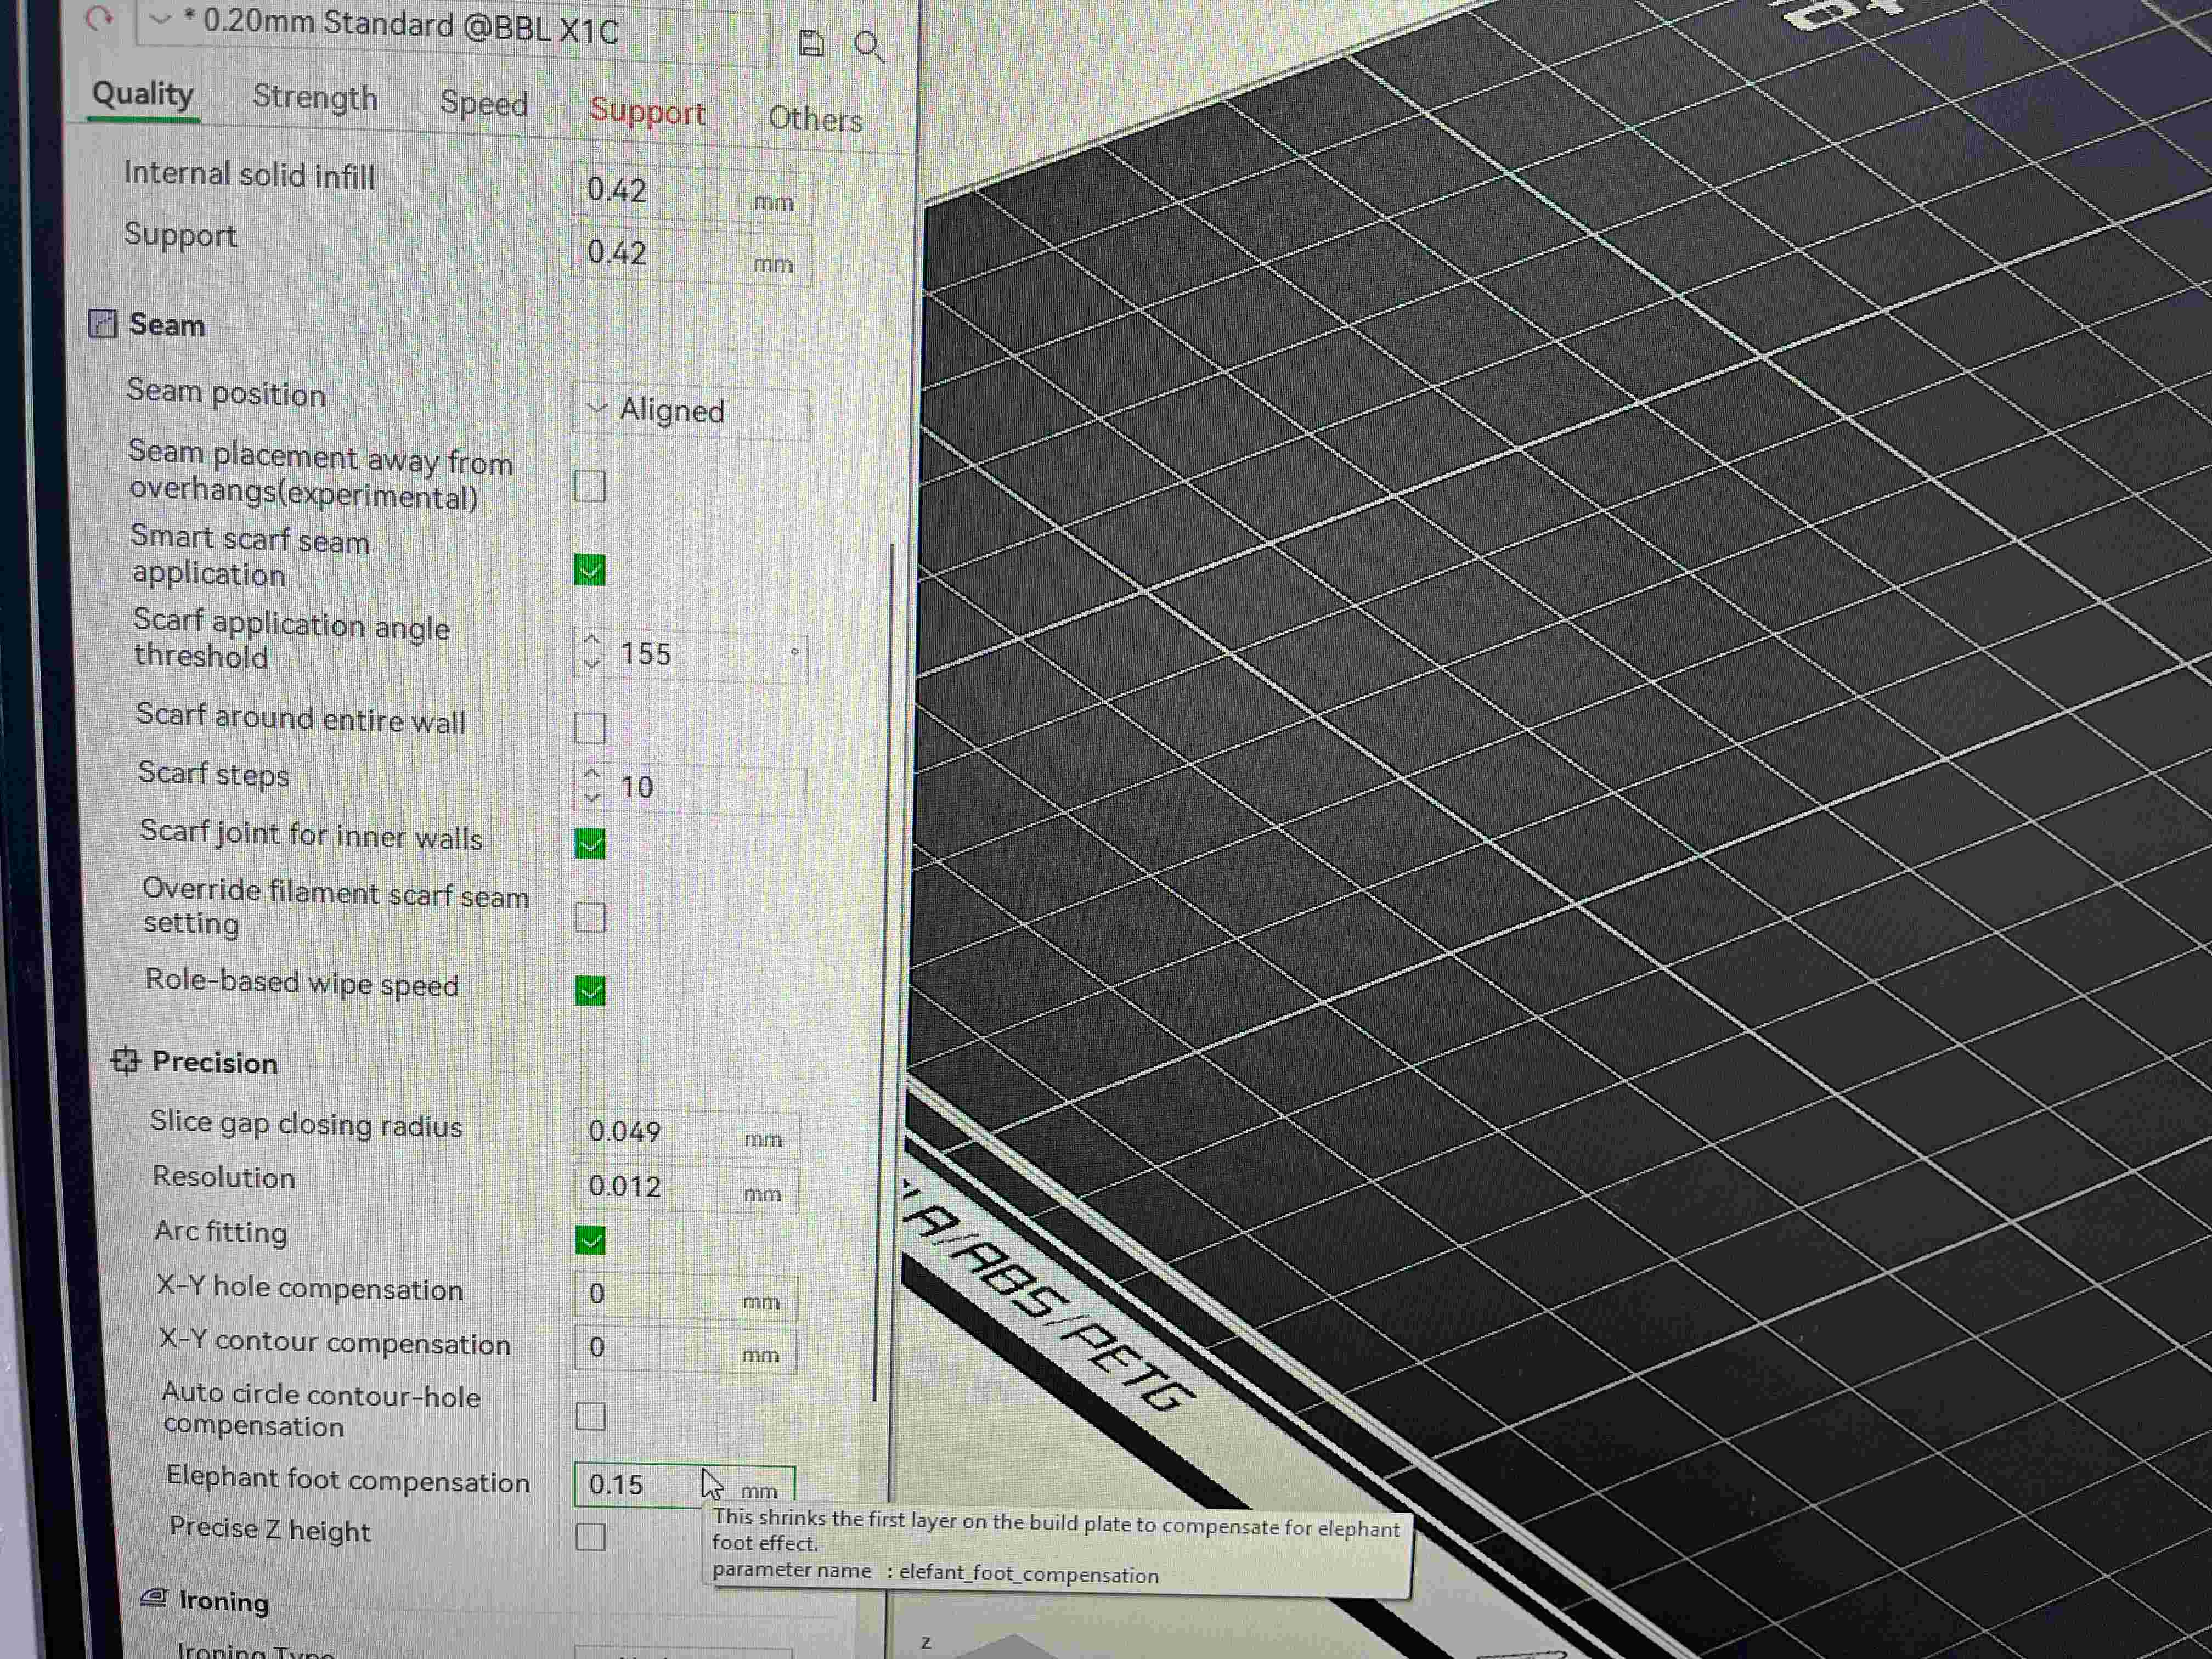Switch to the Strength tab
The width and height of the screenshot is (2212, 1659).
(x=315, y=98)
